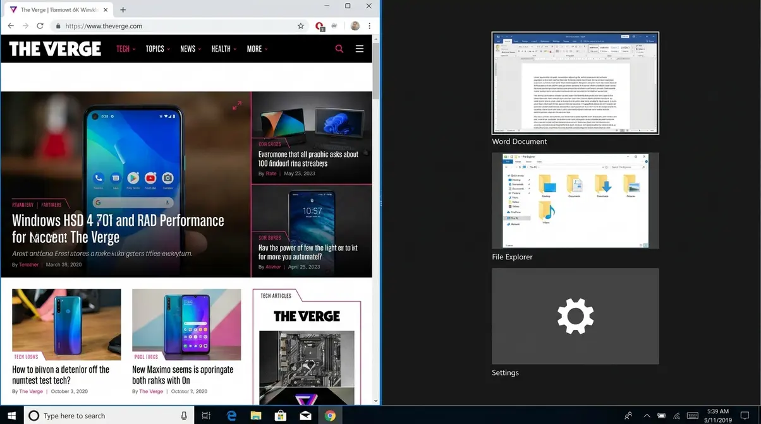Open article 'Everomone that all prachic asks'
The image size is (761, 424).
tap(308, 158)
